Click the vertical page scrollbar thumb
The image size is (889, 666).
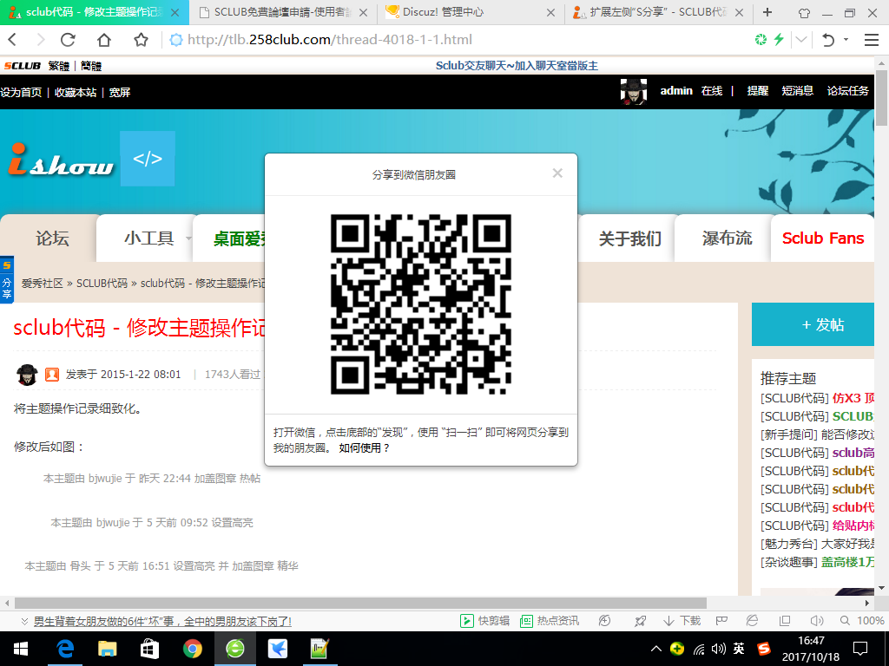click(882, 97)
